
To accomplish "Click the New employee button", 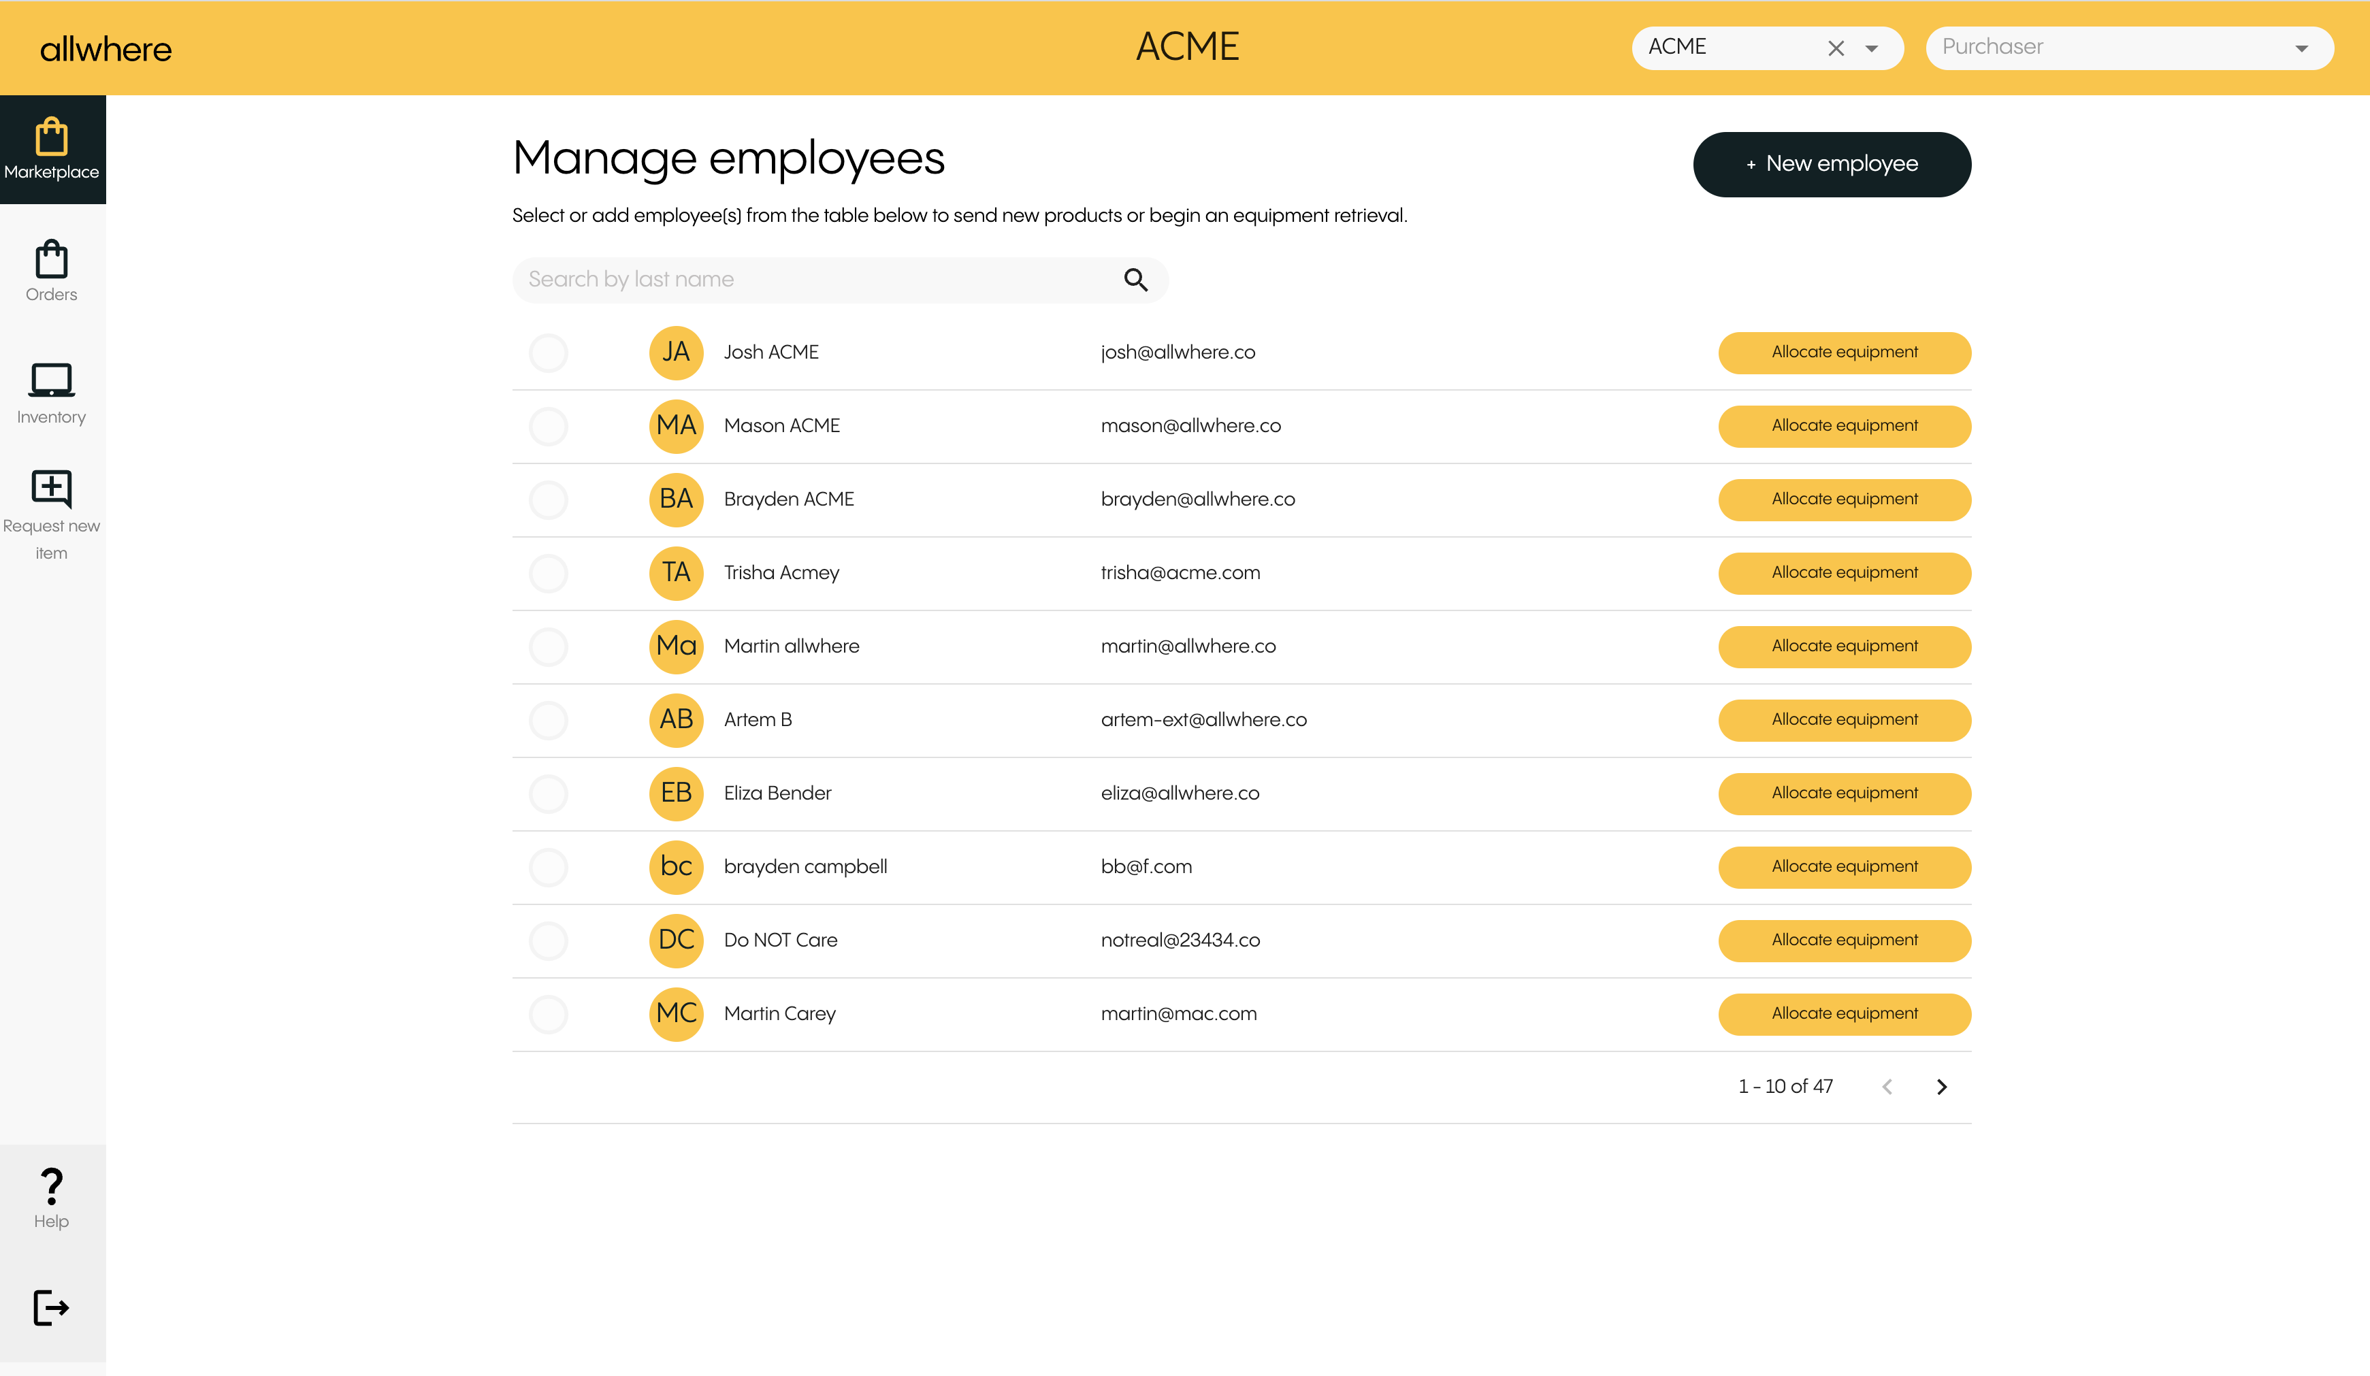I will [1831, 163].
